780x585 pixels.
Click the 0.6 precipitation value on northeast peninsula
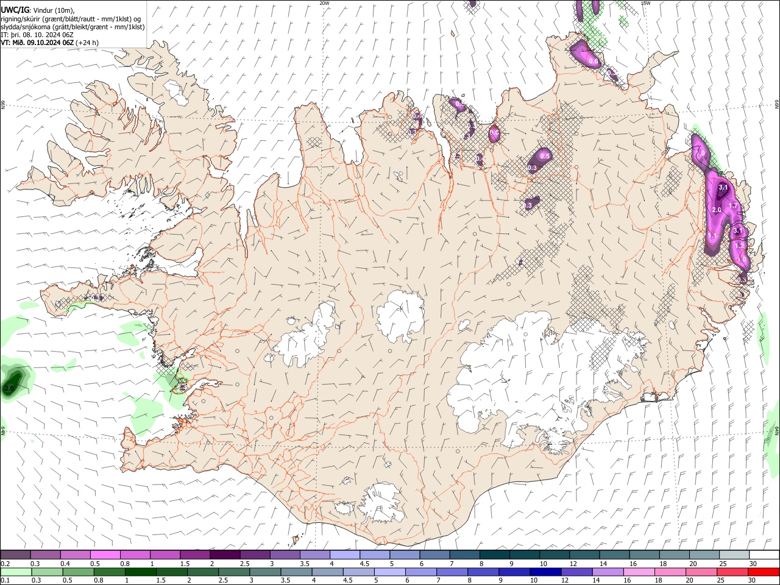[593, 62]
